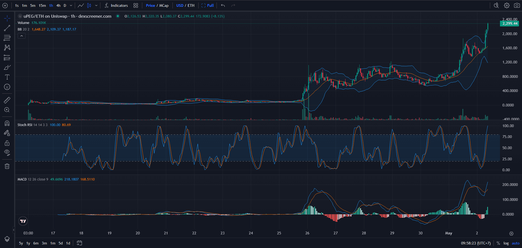Collapse the left drawing toolbar arrow

tap(14, 230)
